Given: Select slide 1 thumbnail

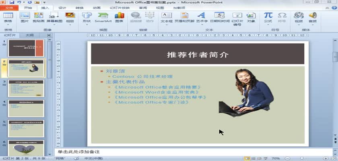Looking at the screenshot, I should [x=26, y=48].
